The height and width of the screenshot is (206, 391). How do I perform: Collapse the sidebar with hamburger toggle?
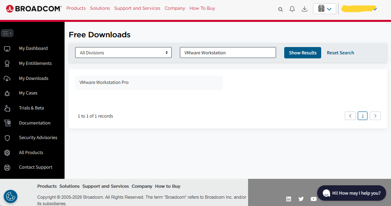click(7, 33)
